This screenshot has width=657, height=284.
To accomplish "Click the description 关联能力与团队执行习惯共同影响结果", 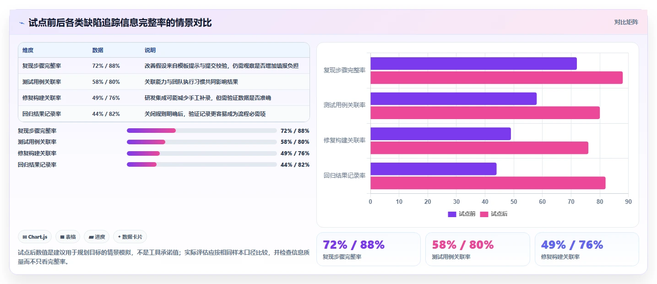I will (191, 82).
